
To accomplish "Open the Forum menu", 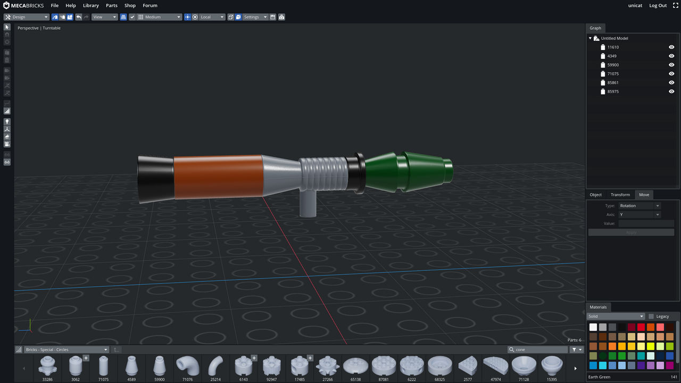I will coord(150,5).
